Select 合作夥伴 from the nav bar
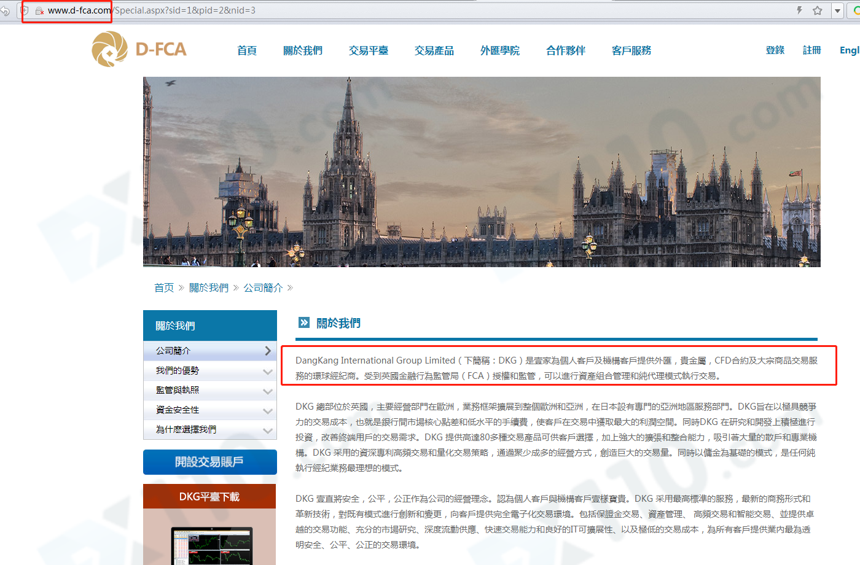860x565 pixels. 566,50
